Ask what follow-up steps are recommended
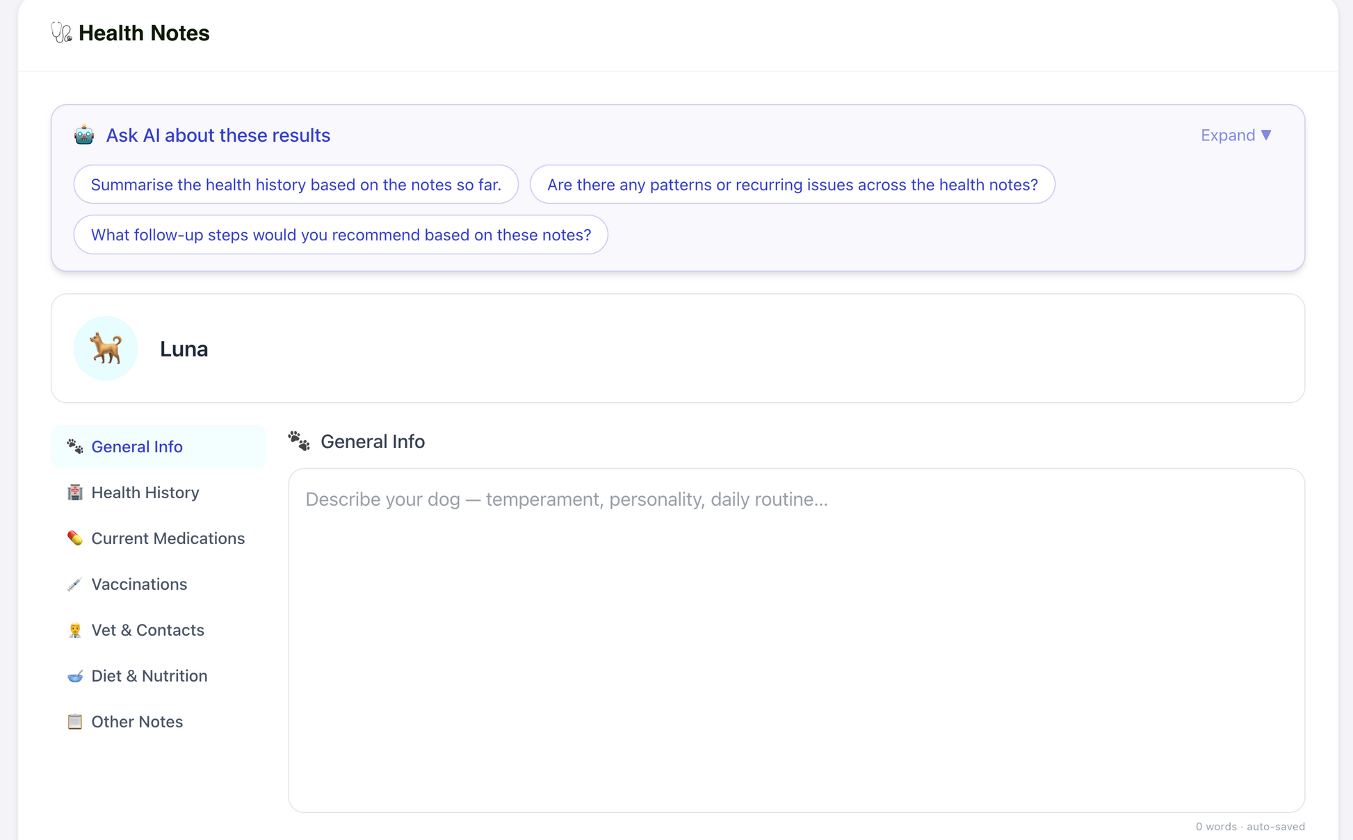 click(x=341, y=235)
